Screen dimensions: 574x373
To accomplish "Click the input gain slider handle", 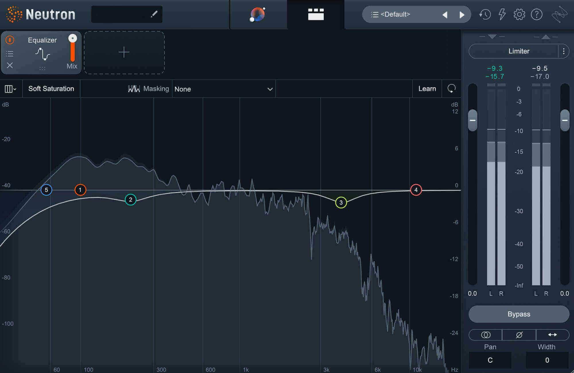I will coord(472,120).
